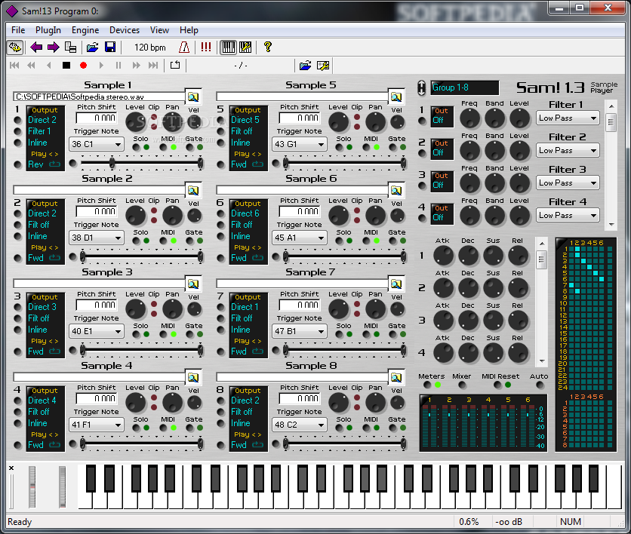The width and height of the screenshot is (631, 534).
Task: Browse file for Sample 1
Action: pos(193,97)
